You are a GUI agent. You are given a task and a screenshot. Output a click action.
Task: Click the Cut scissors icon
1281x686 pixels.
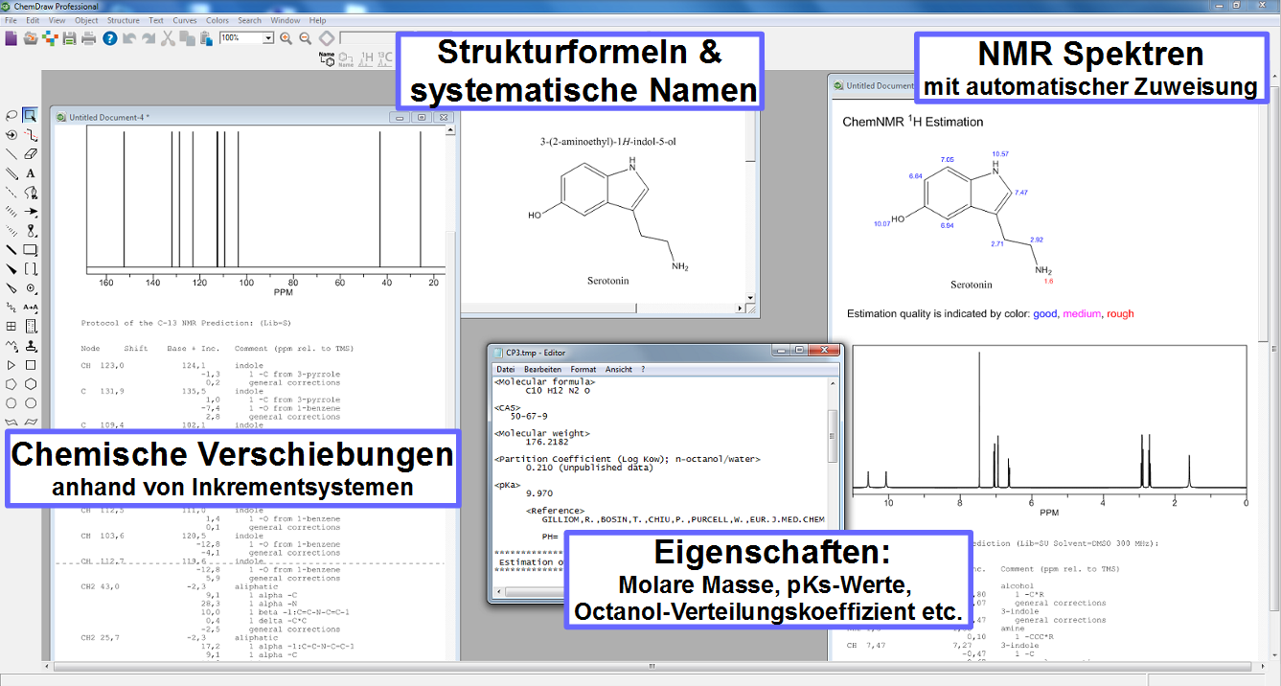point(169,38)
